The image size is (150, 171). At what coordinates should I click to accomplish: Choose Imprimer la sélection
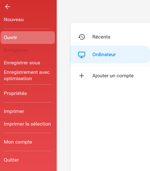(27, 124)
